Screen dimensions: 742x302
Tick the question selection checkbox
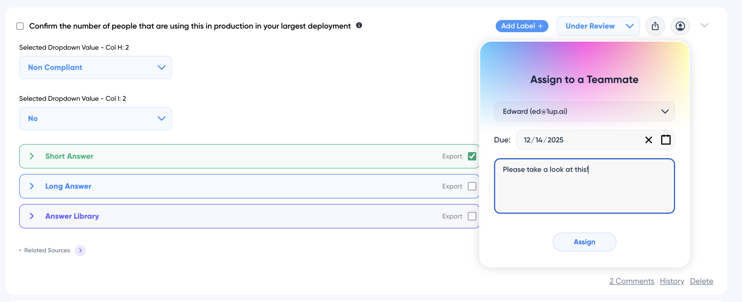click(20, 26)
